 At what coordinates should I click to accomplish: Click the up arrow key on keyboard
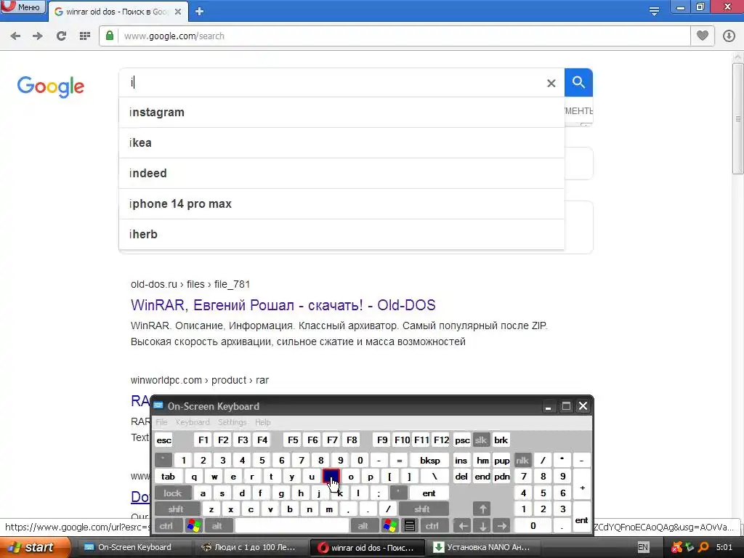pos(482,509)
